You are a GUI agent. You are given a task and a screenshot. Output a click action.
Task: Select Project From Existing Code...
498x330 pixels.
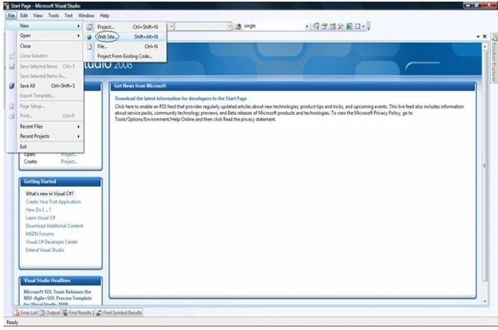(126, 57)
